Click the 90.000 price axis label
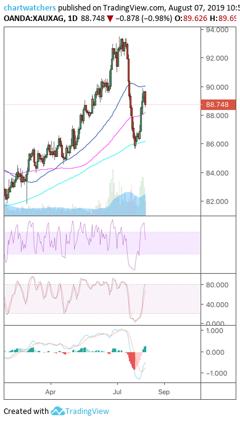240x422 pixels. point(217,87)
